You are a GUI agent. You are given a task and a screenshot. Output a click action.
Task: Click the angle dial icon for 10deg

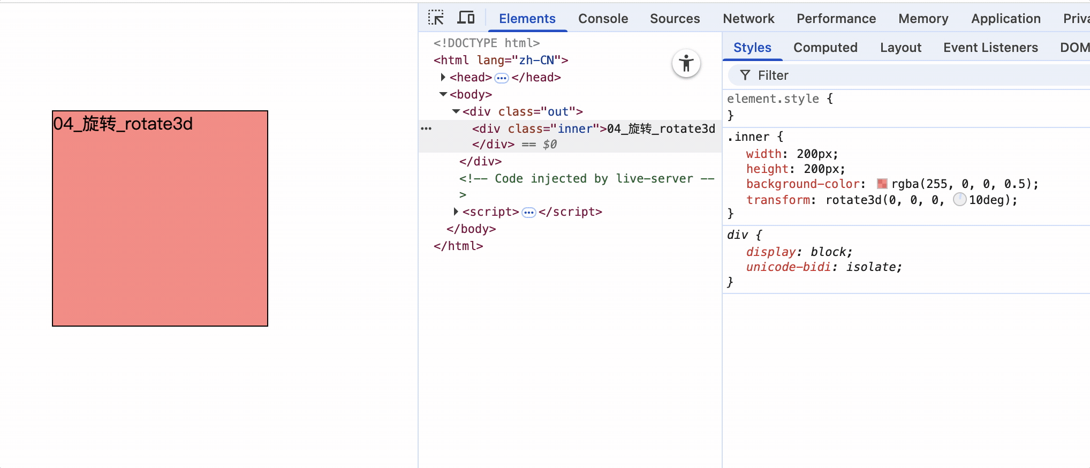pos(959,200)
